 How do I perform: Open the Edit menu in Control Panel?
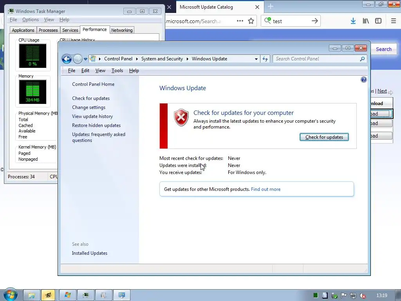pos(85,71)
